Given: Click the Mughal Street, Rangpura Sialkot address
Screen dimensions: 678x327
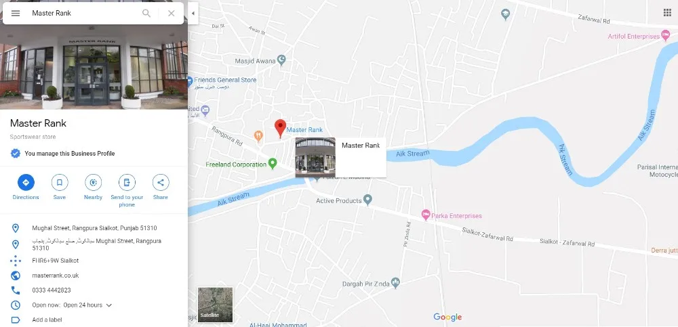Looking at the screenshot, I should [94, 228].
